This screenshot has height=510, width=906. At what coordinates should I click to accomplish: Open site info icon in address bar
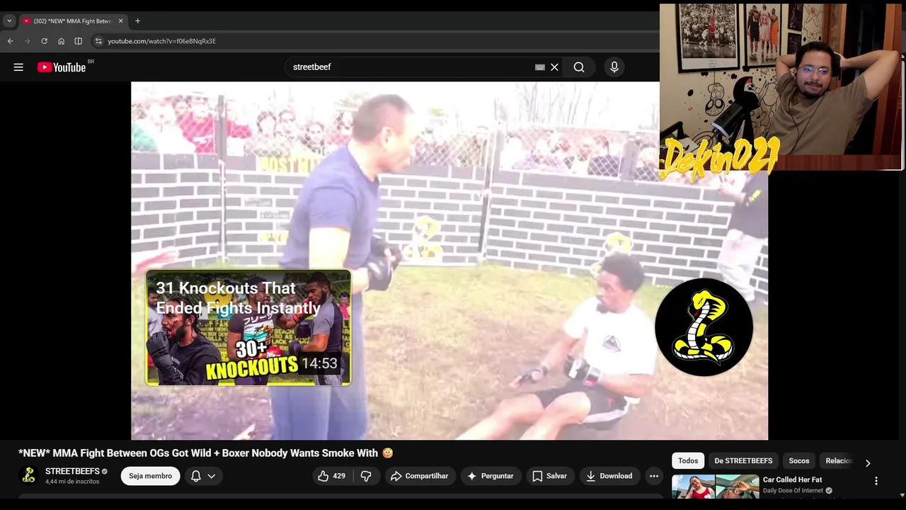(x=98, y=41)
